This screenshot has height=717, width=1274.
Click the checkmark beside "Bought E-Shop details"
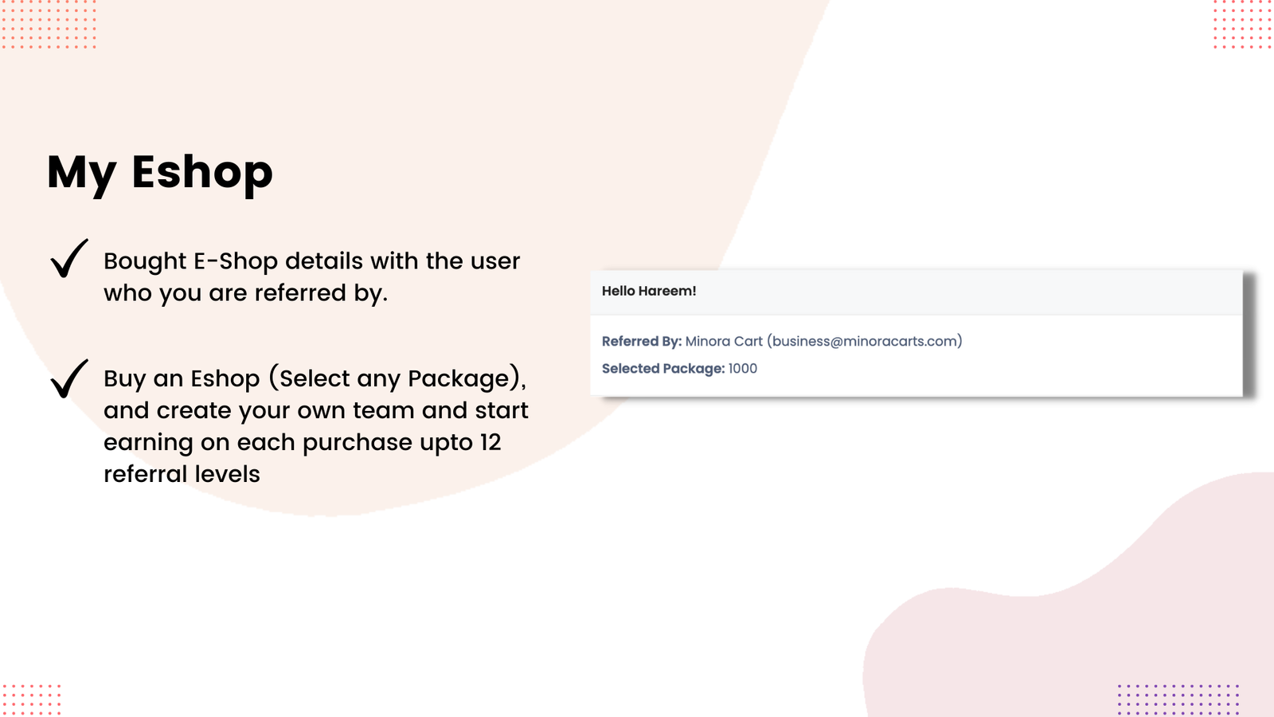(x=68, y=259)
